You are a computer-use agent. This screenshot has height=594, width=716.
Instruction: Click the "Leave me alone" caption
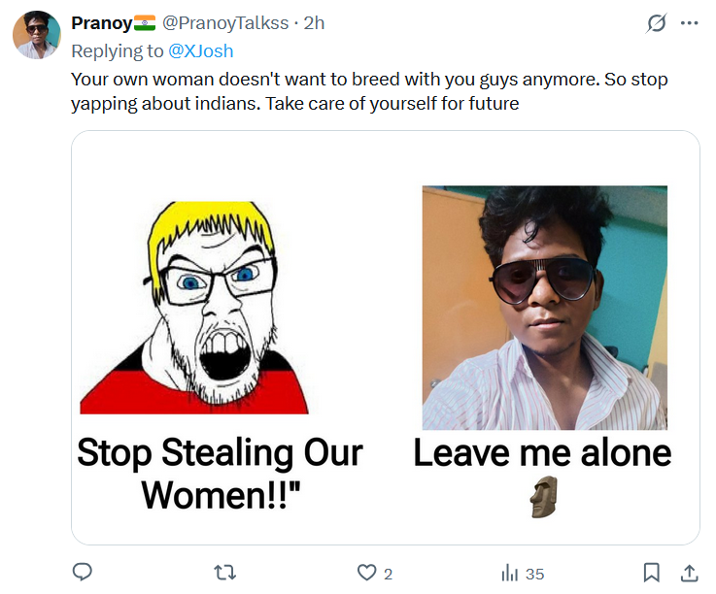[542, 452]
